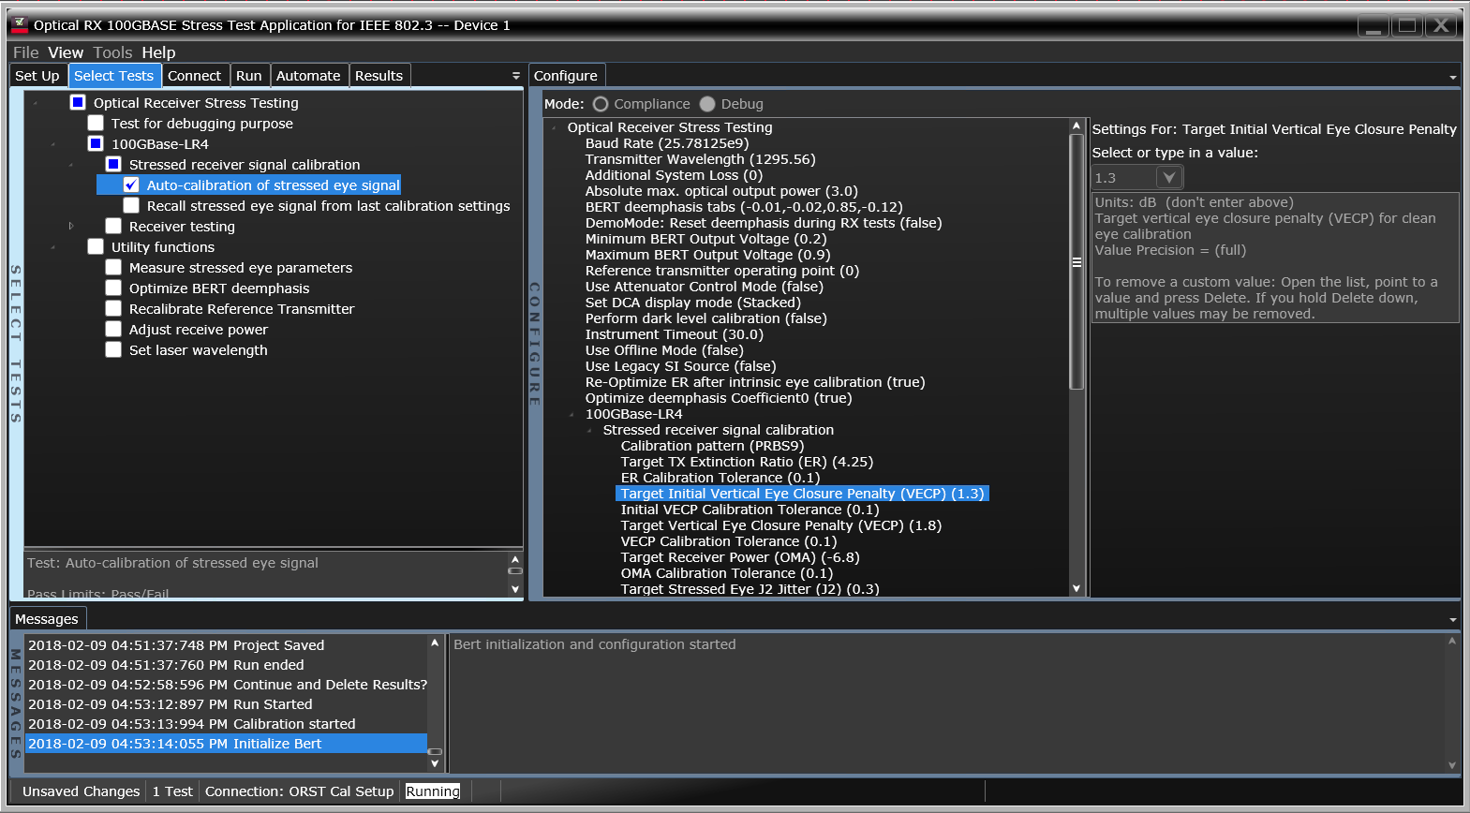The image size is (1470, 813).
Task: Enable Recall stressed eye signal checkbox
Action: coord(131,206)
